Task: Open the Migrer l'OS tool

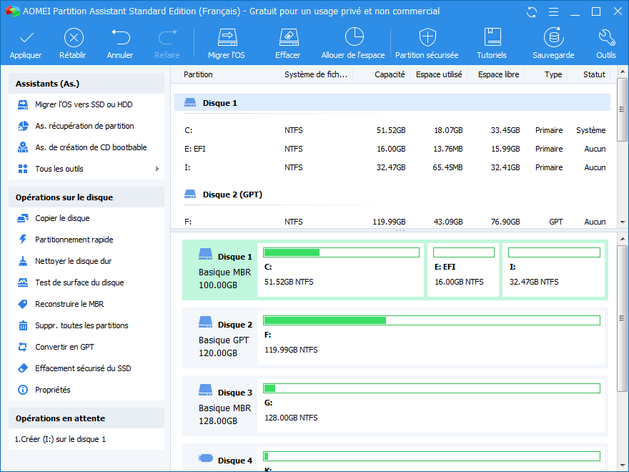Action: [227, 38]
